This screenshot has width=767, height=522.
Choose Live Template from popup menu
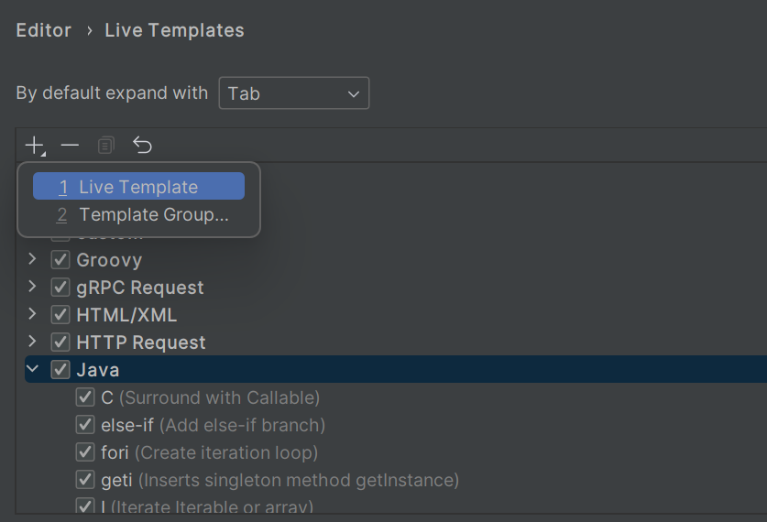click(138, 187)
